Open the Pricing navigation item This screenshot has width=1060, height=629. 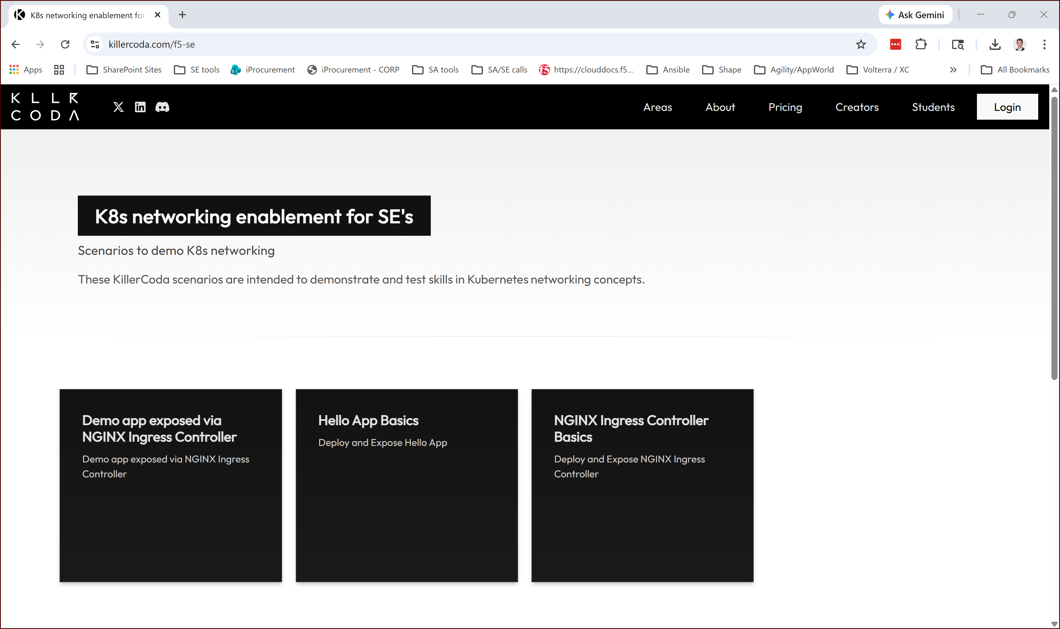point(785,107)
